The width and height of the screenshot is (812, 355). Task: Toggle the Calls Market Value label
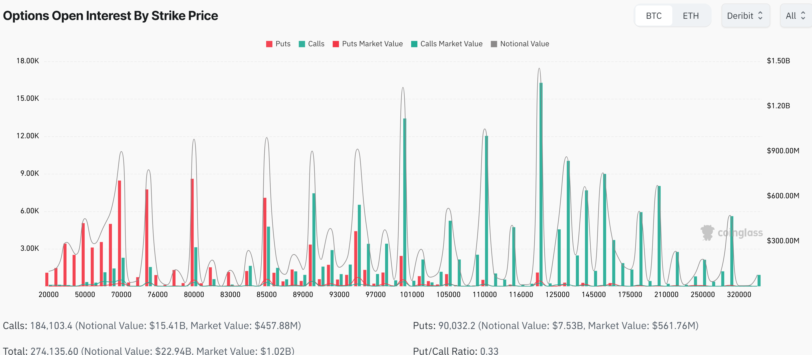pos(451,44)
